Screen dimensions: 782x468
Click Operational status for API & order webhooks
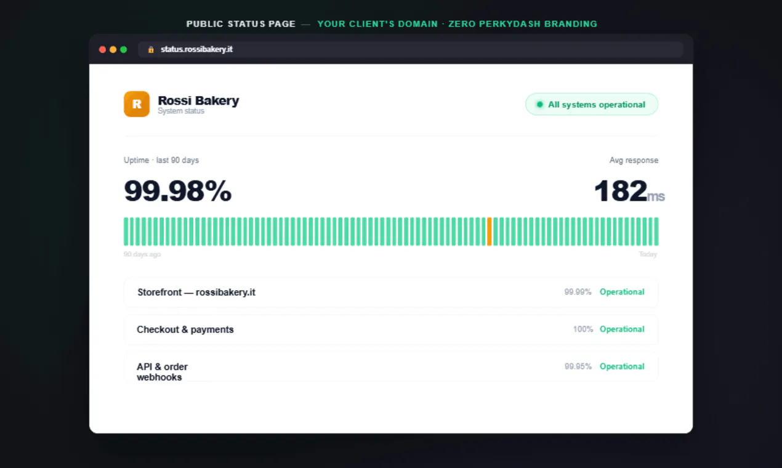[622, 366]
